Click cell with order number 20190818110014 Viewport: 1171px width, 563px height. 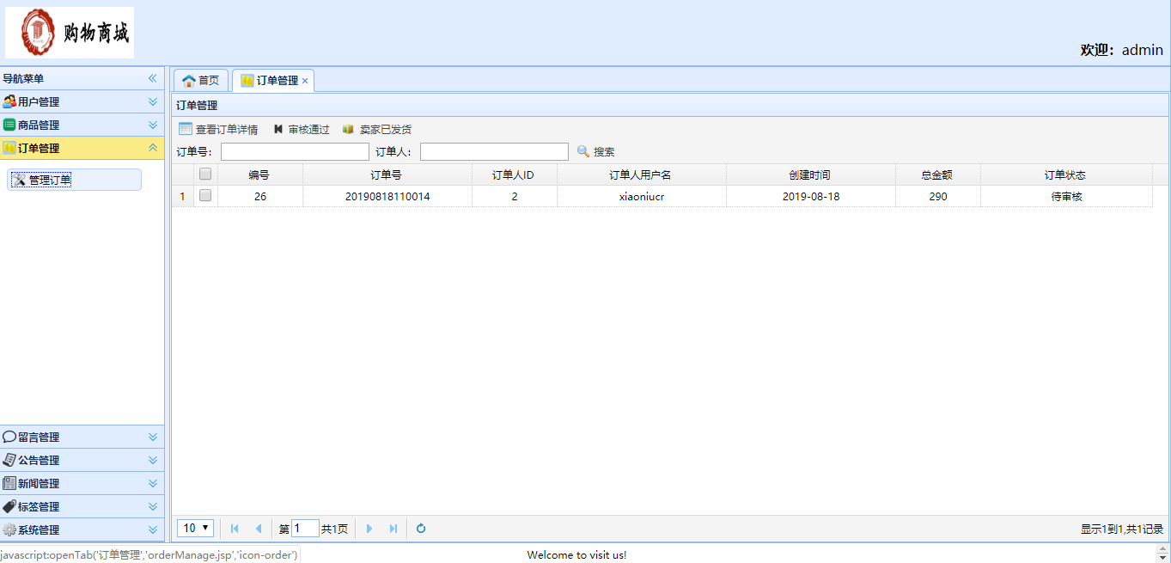click(x=387, y=196)
